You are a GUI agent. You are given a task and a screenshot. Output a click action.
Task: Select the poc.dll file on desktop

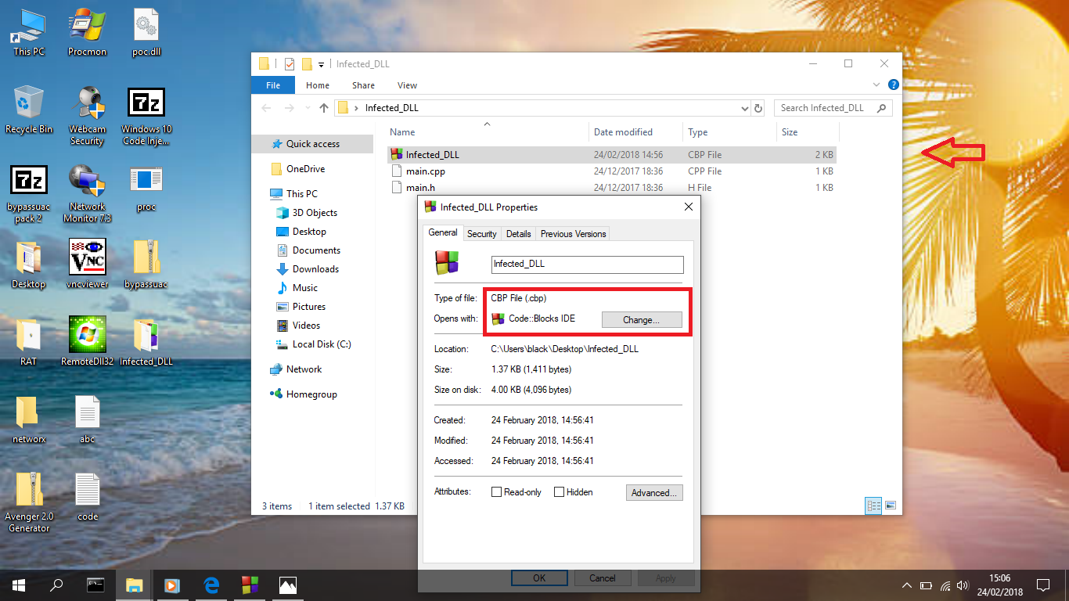[x=146, y=32]
